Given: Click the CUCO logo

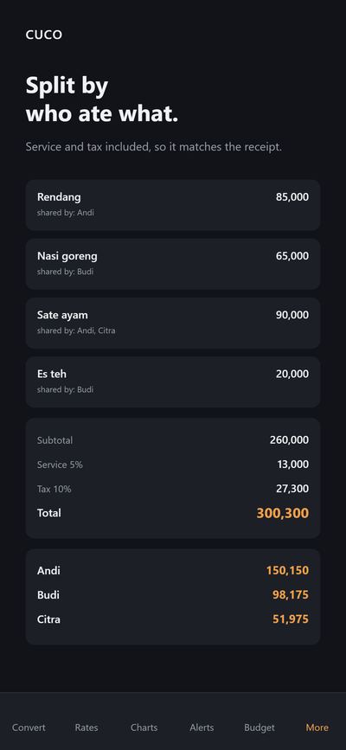Looking at the screenshot, I should [x=44, y=35].
